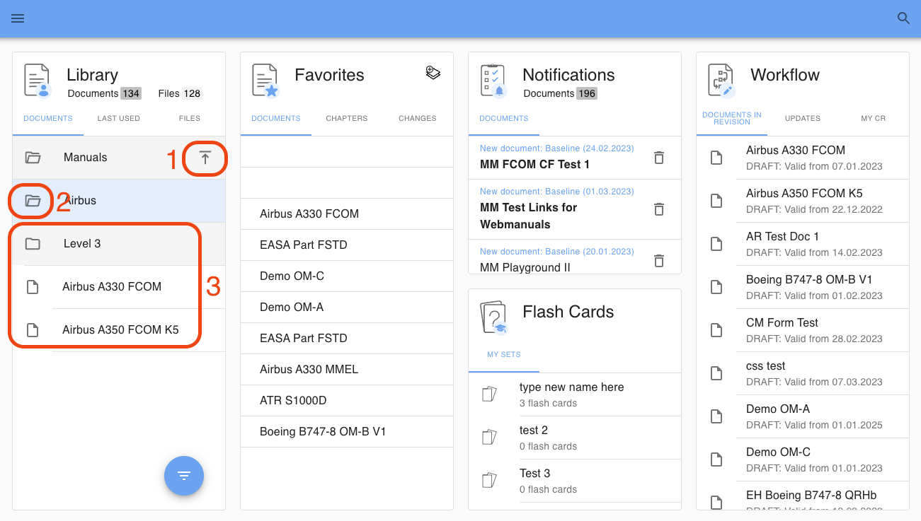The width and height of the screenshot is (921, 521).
Task: Switch to My CR tab
Action: [874, 119]
